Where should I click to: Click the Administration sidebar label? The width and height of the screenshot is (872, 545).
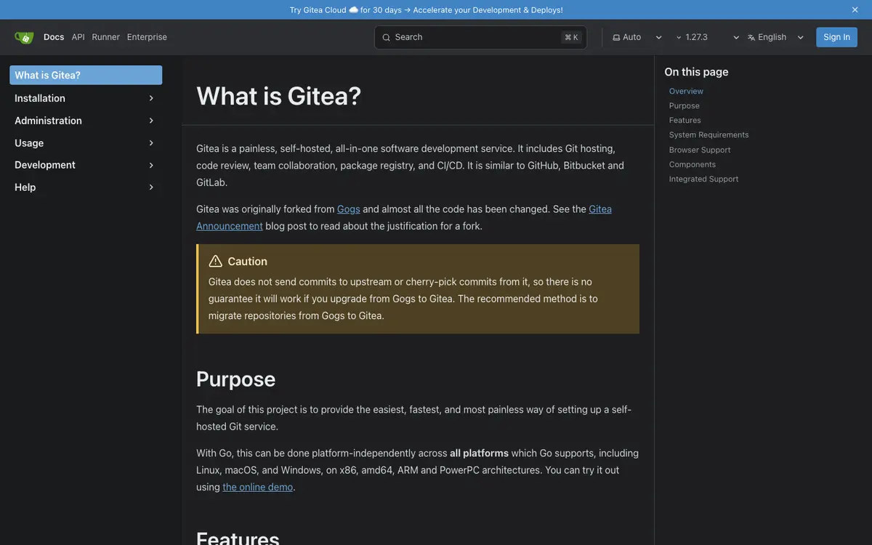(48, 121)
